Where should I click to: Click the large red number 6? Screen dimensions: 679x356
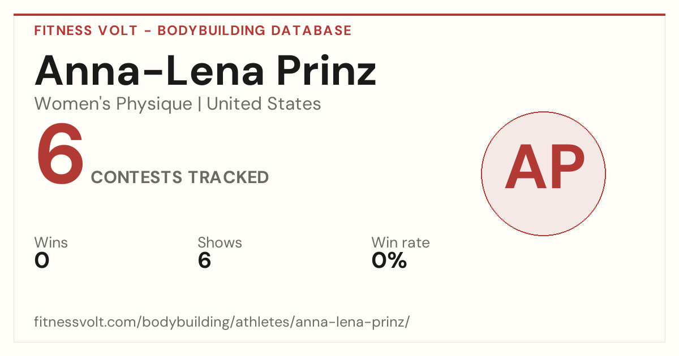coord(61,155)
